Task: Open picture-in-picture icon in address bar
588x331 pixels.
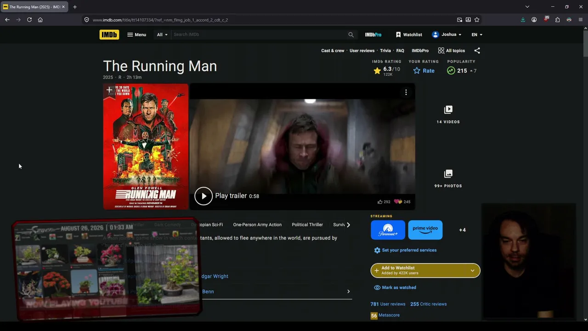Action: point(459,20)
